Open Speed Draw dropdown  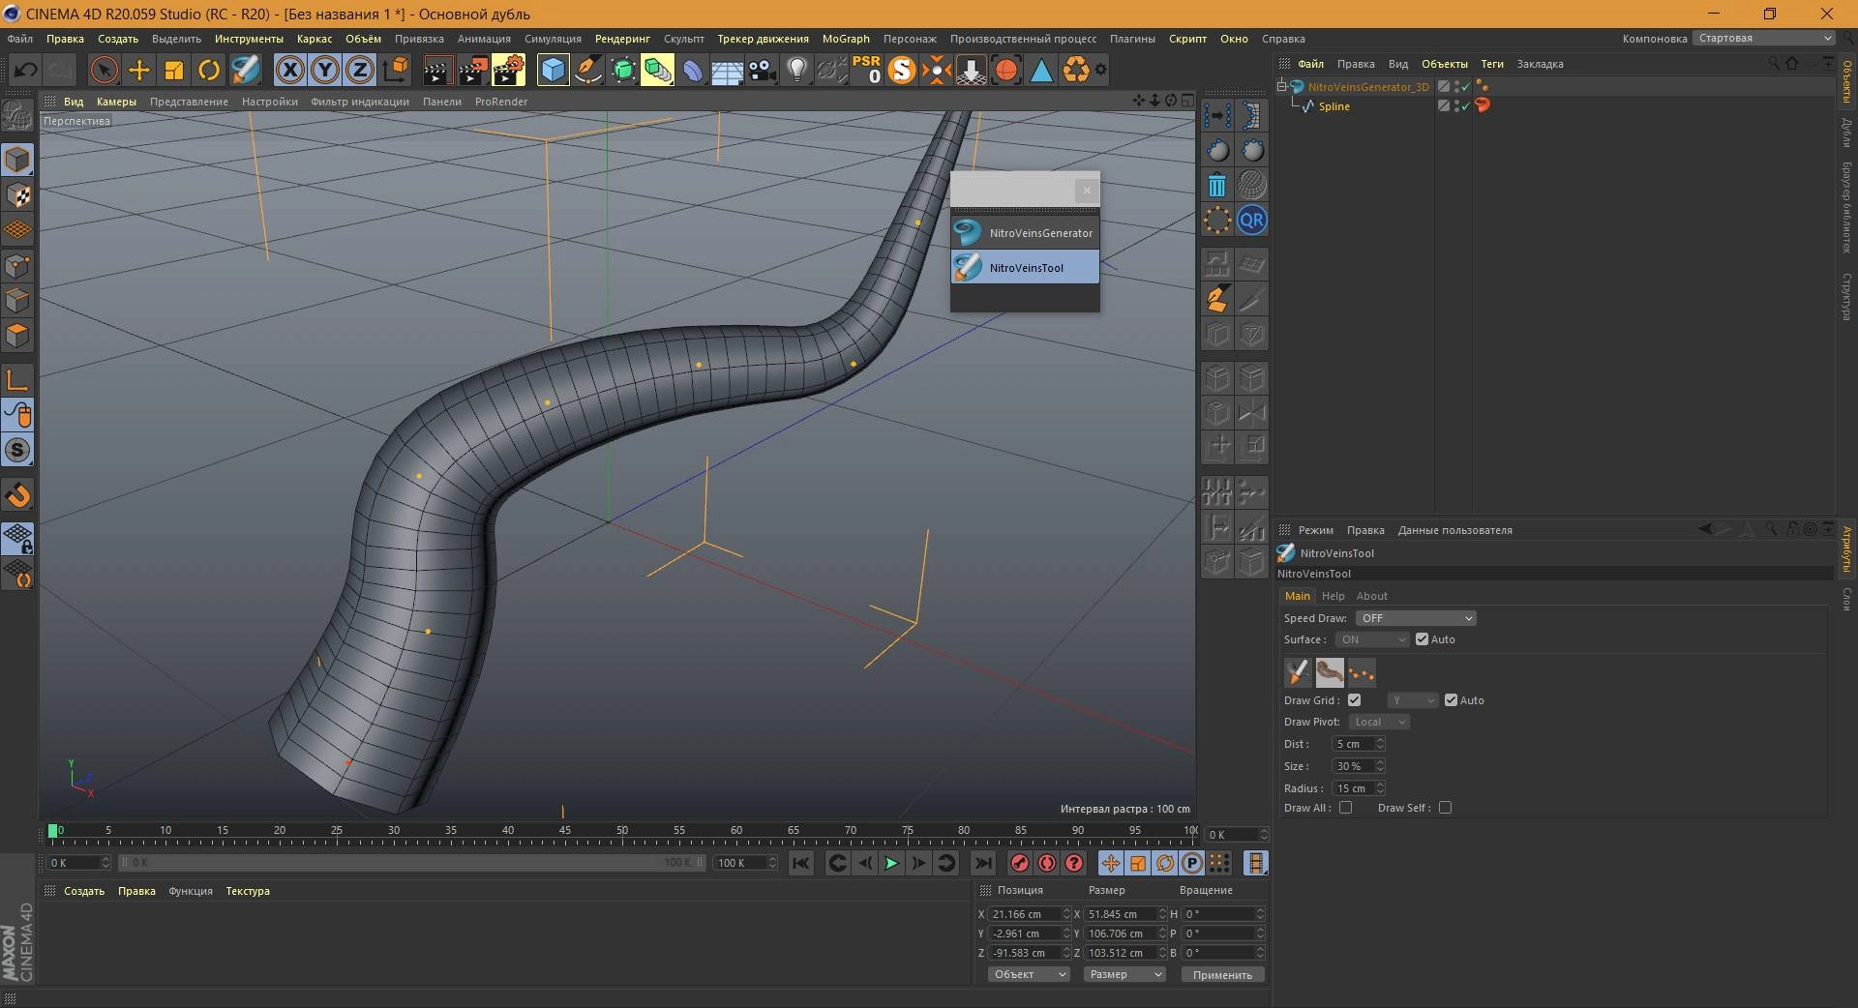(x=1415, y=618)
